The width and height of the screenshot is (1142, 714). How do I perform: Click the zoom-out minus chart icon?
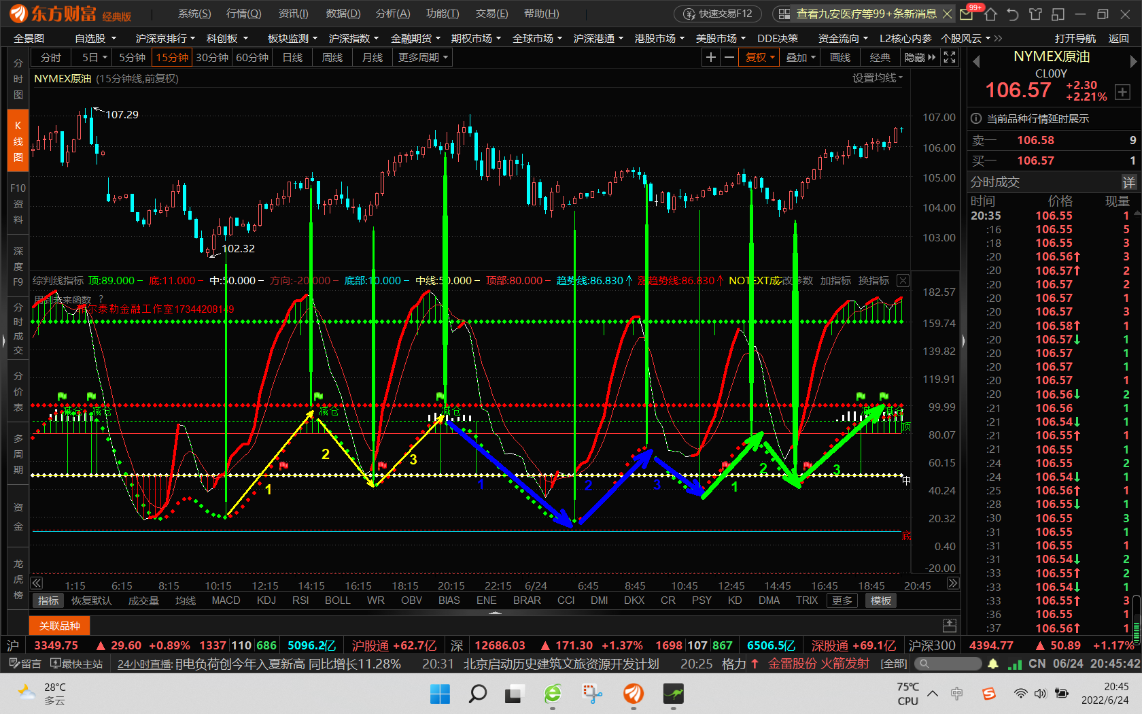729,58
